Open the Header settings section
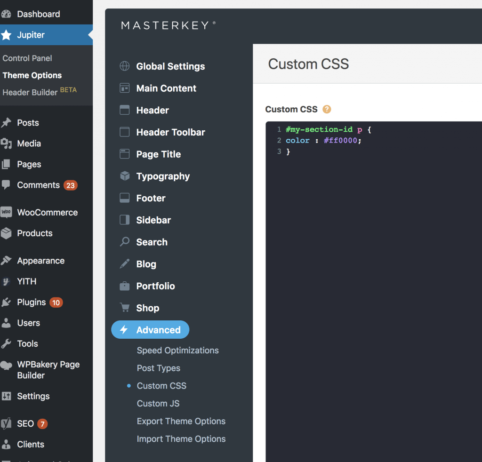 tap(152, 110)
